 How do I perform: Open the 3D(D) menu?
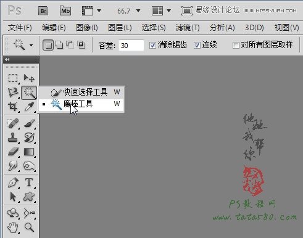tap(254, 28)
